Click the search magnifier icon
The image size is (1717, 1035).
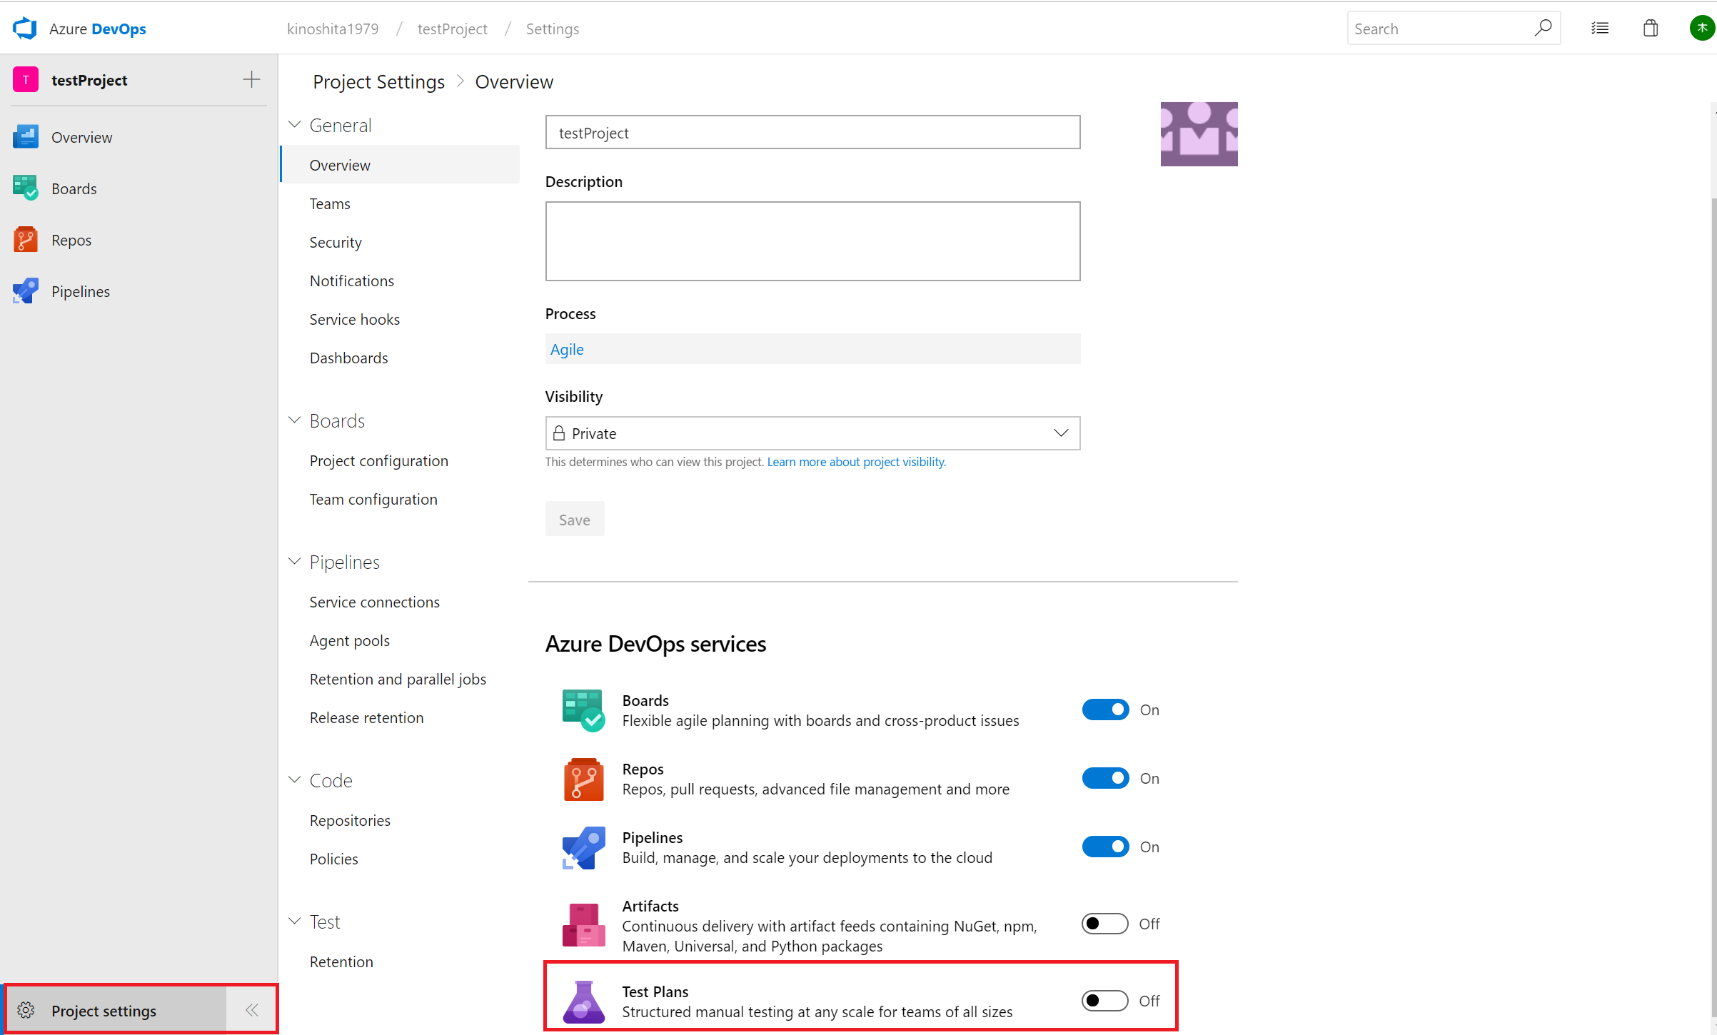[x=1542, y=28]
